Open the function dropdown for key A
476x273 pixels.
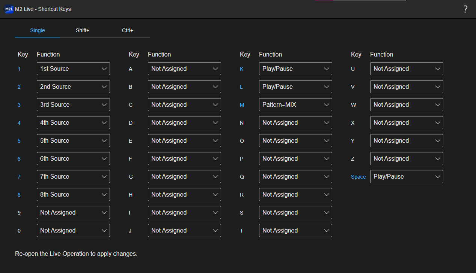(x=184, y=69)
